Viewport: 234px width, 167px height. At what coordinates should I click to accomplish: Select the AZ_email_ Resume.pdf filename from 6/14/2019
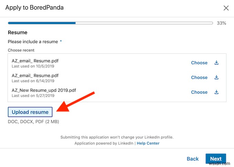coord(35,75)
